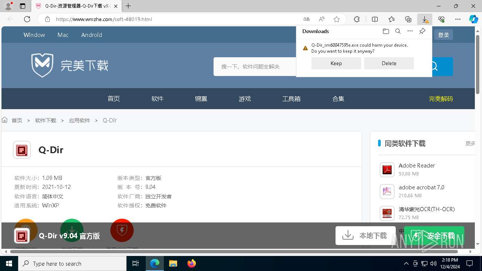Go to 应用软件 in breadcrumb
This screenshot has width=482, height=271.
79,120
